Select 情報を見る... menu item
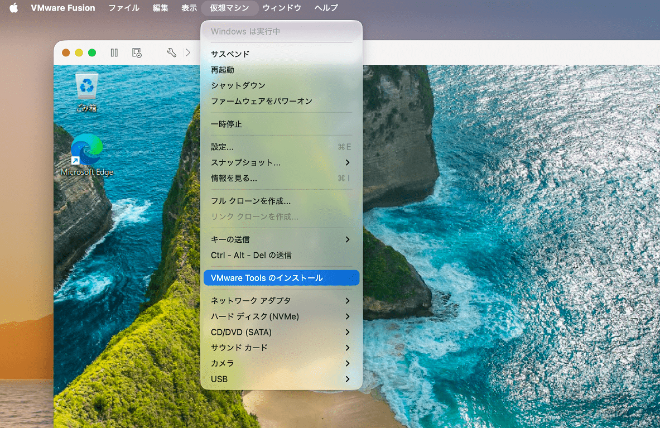Viewport: 660px width, 428px height. click(x=281, y=178)
